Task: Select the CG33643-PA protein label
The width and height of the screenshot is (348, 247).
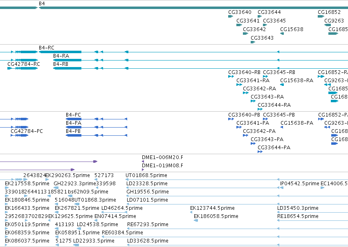Action: [x=267, y=139]
